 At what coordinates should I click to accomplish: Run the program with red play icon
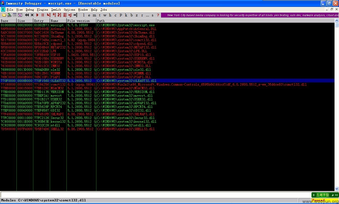click(x=37, y=15)
